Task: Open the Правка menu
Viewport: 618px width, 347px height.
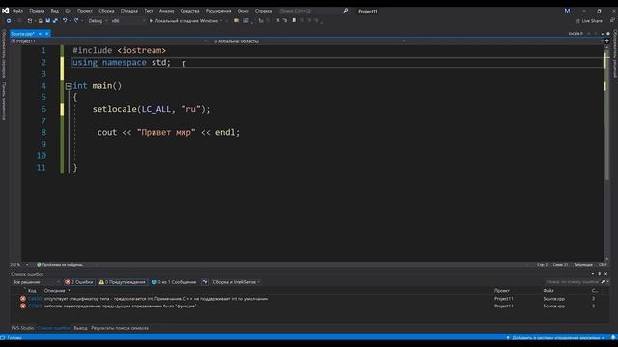Action: click(x=37, y=11)
